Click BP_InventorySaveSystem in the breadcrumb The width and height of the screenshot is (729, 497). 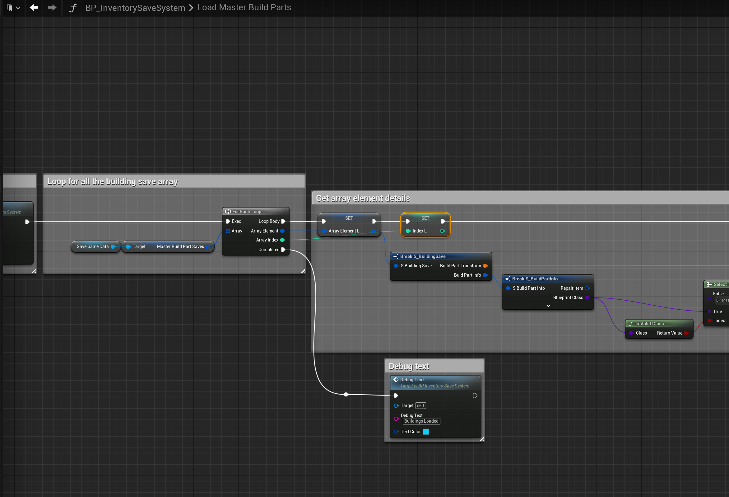pos(135,7)
